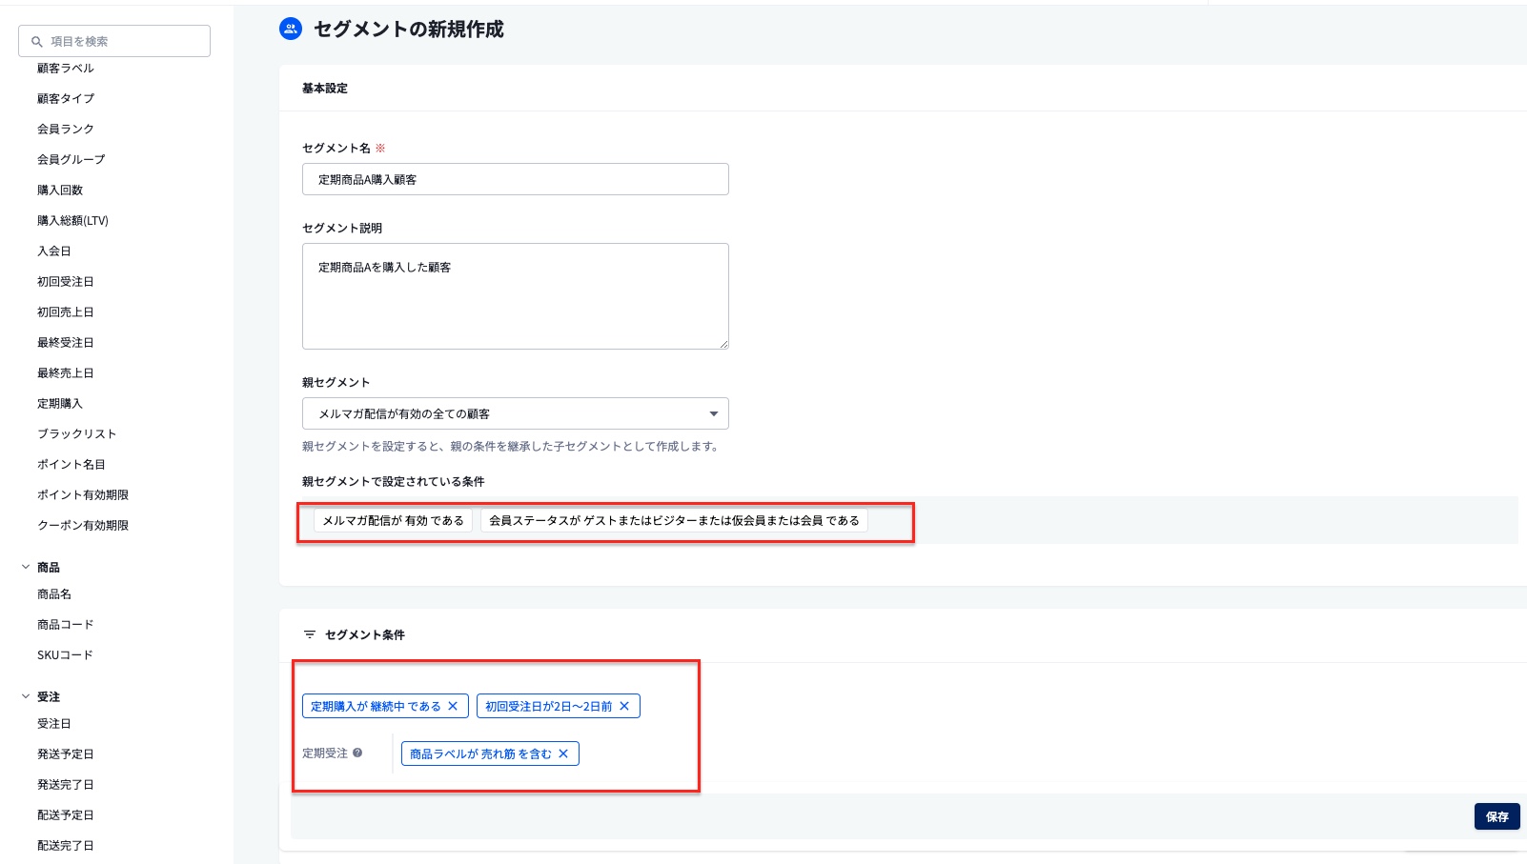Select 購入回数 in the sidebar

coord(59,190)
